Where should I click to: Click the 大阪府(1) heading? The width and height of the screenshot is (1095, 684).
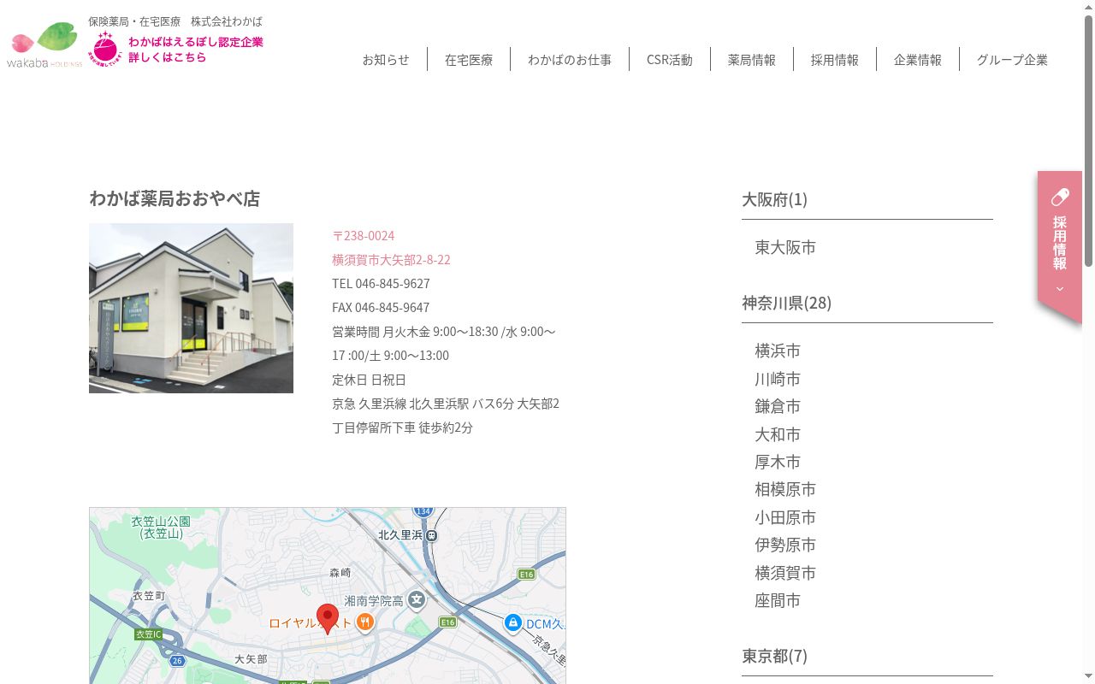(774, 199)
